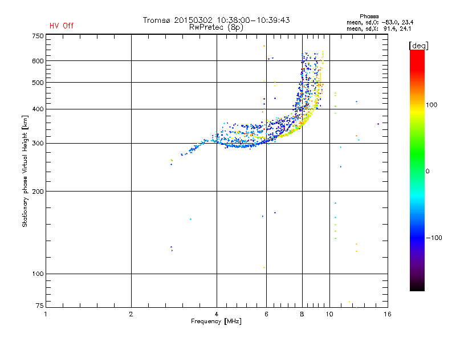The image size is (456, 342).
Task: Click x-axis tick label '10'
Action: click(329, 314)
